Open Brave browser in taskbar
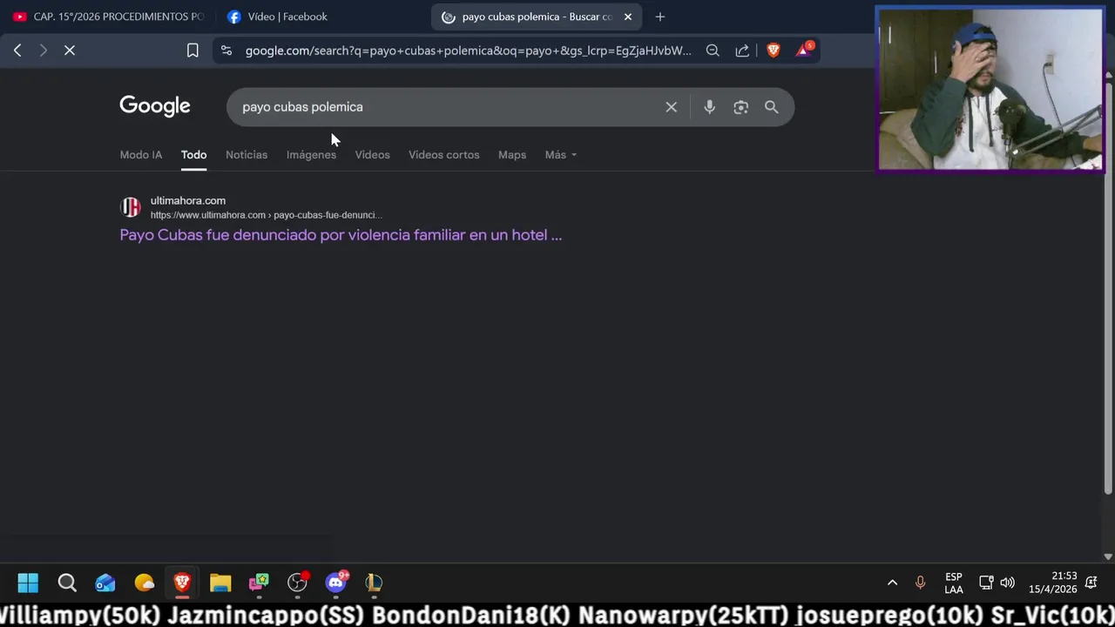Viewport: 1115px width, 627px height. pos(182,583)
